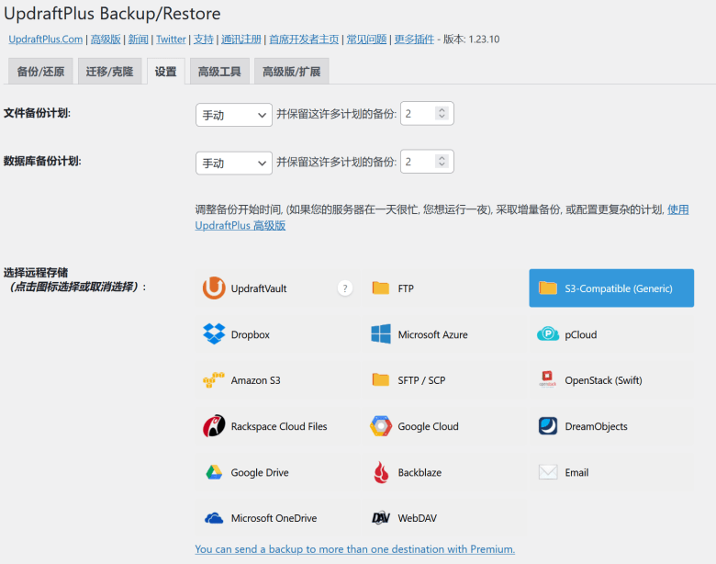Select the Email envelope icon
The image size is (716, 564).
tap(547, 472)
